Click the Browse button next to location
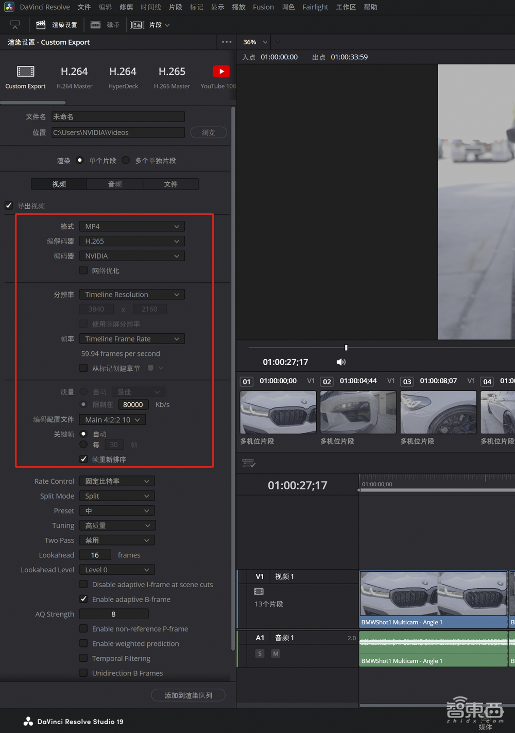Image resolution: width=515 pixels, height=733 pixels. coord(209,132)
